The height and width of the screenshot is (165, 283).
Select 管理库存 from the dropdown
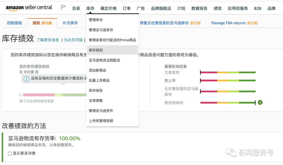click(95, 19)
